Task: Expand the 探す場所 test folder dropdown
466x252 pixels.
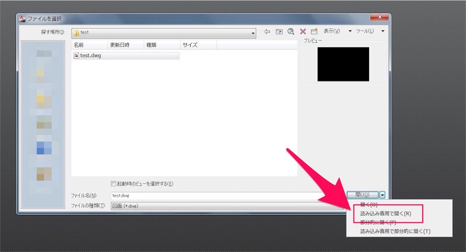Action: tap(163, 33)
